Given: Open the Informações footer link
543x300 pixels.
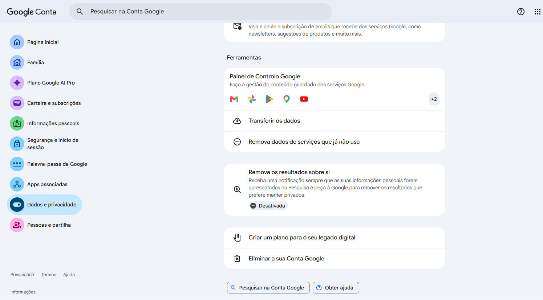Looking at the screenshot, I should [23, 292].
